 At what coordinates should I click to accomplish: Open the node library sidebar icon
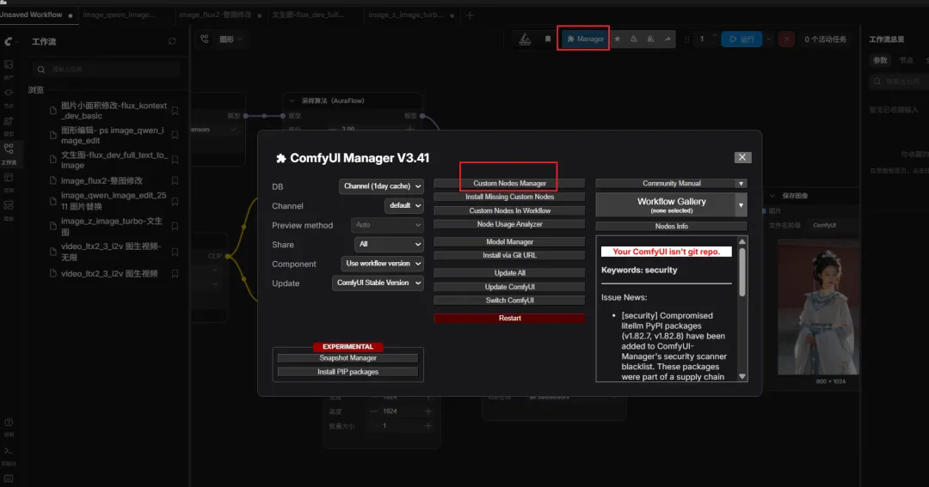tap(9, 92)
